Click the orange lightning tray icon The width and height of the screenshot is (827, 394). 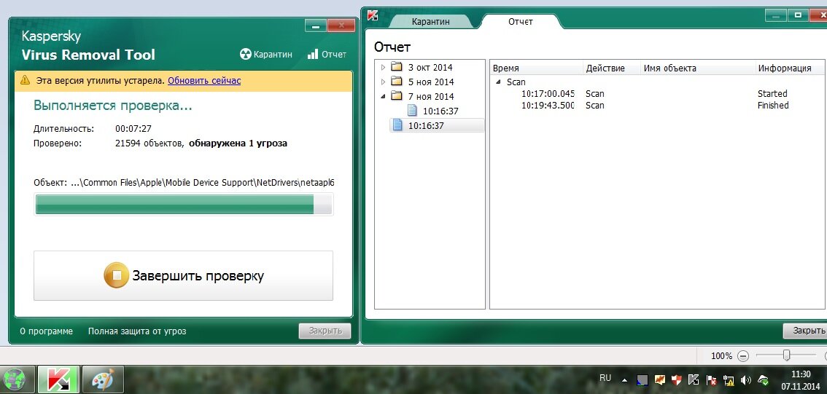click(x=660, y=379)
